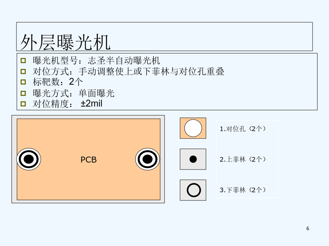Click the bullet before 曝光方式
The image size is (329, 246).
[x=23, y=93]
